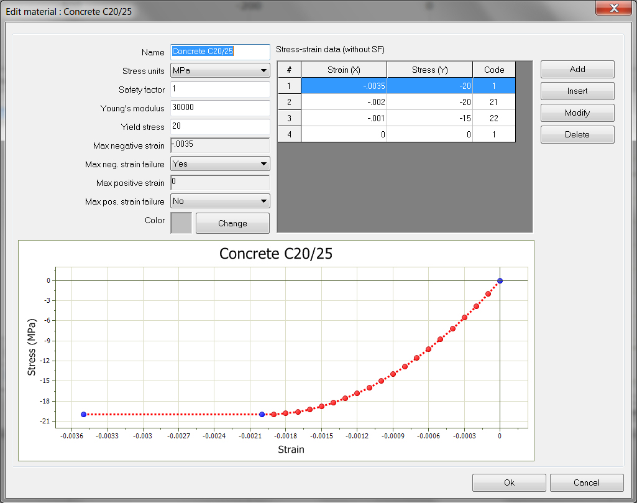Open the Stress units dropdown
This screenshot has width=637, height=503.
220,71
